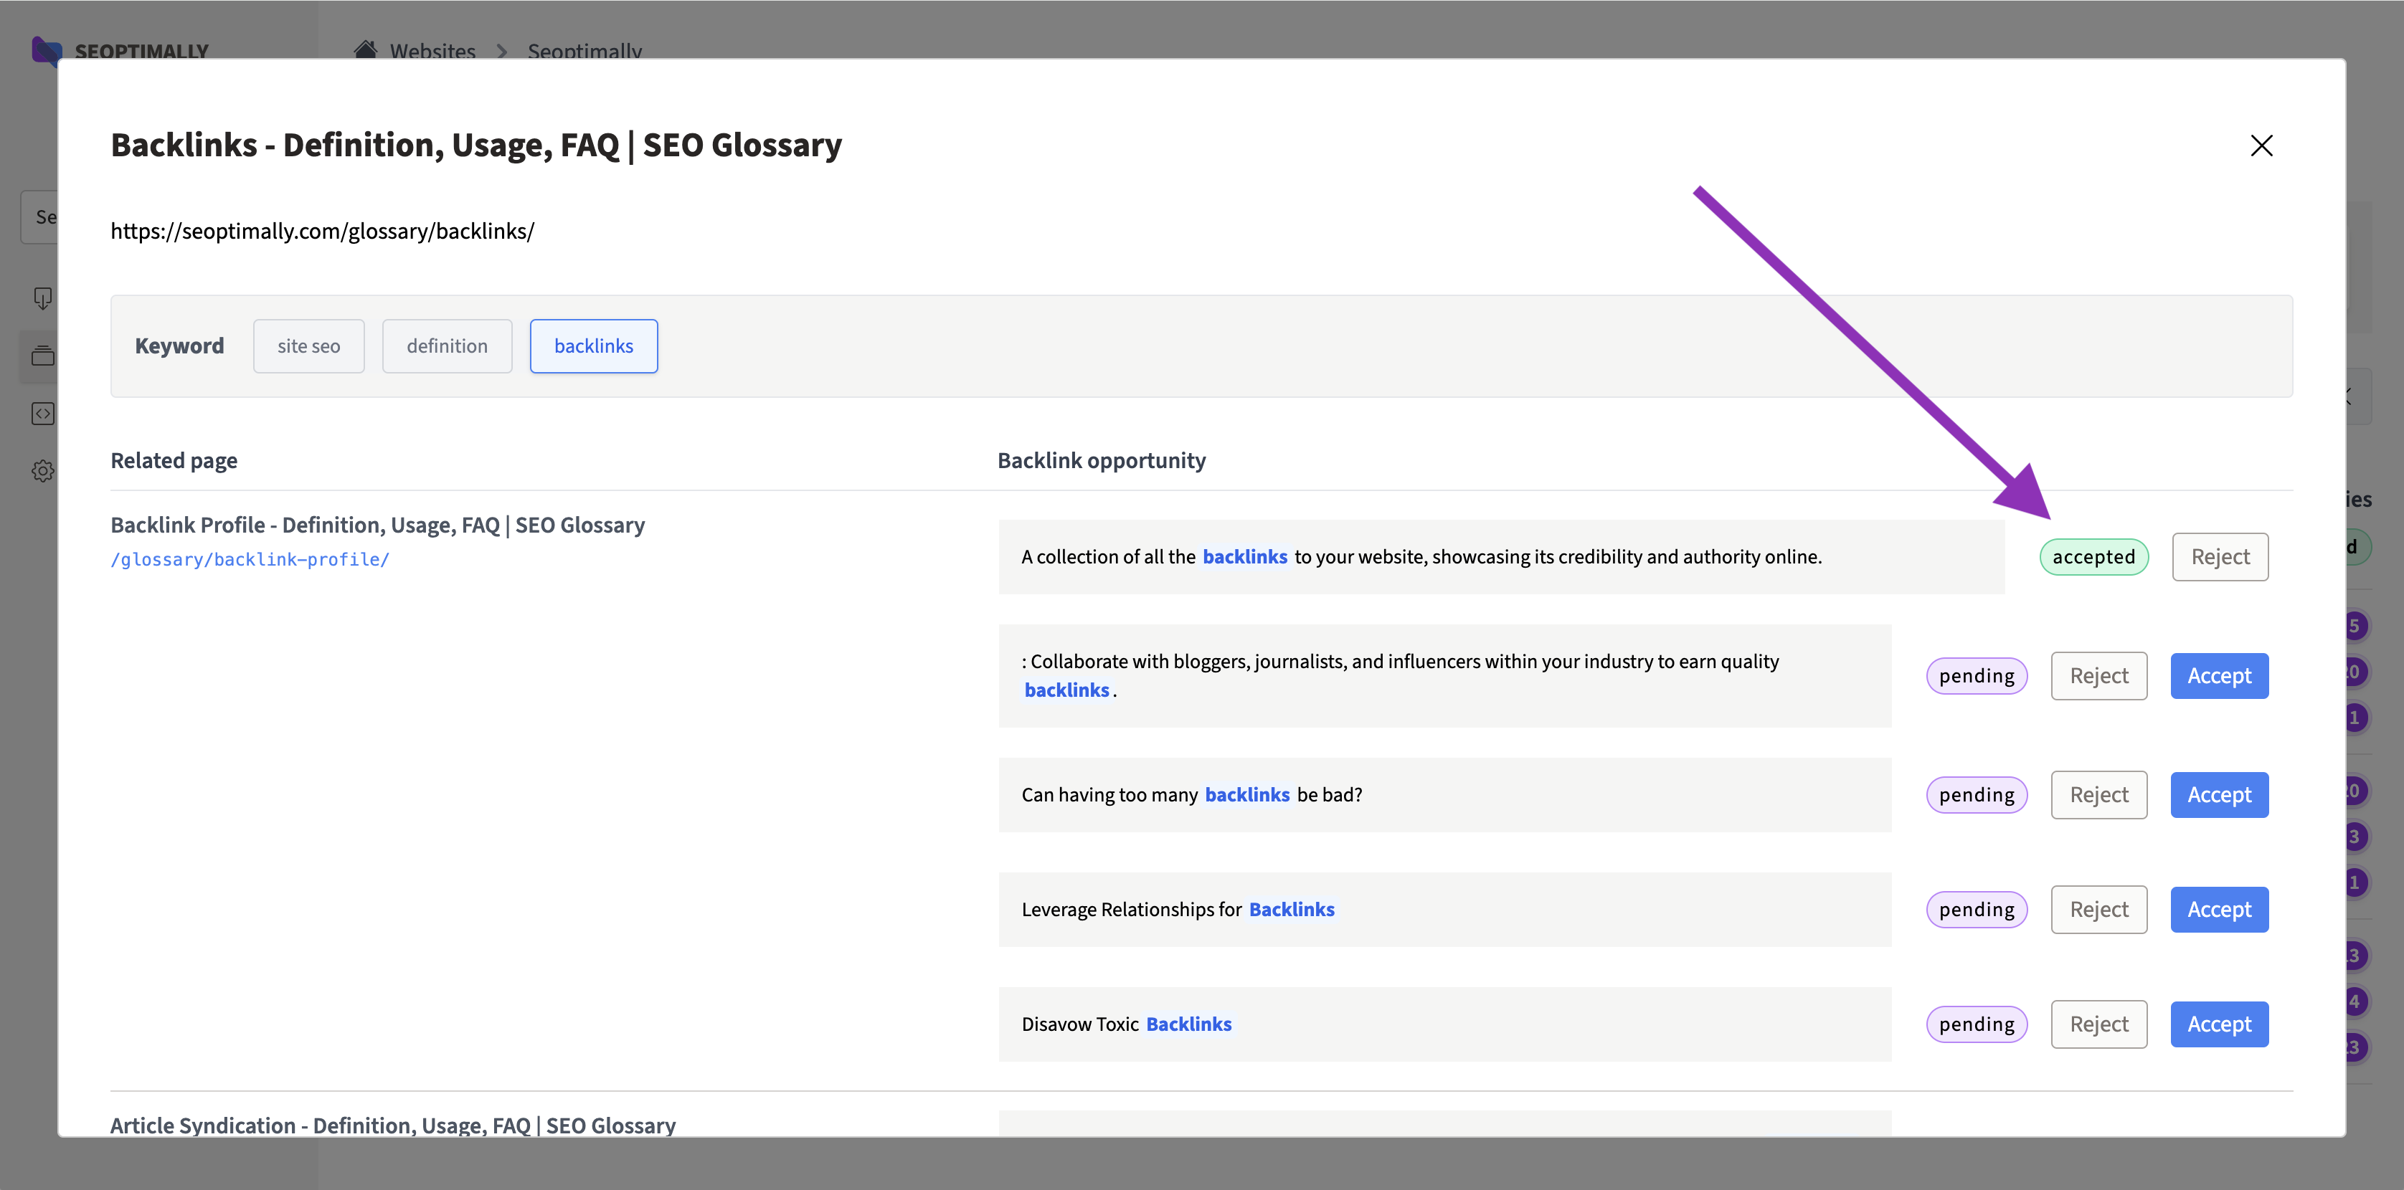Image resolution: width=2404 pixels, height=1190 pixels.
Task: Click the 'Backlinks' link in 'Disavow Toxic' text
Action: pyautogui.click(x=1188, y=1024)
